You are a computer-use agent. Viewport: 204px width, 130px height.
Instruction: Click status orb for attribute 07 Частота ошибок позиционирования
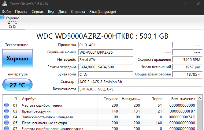[6, 128]
